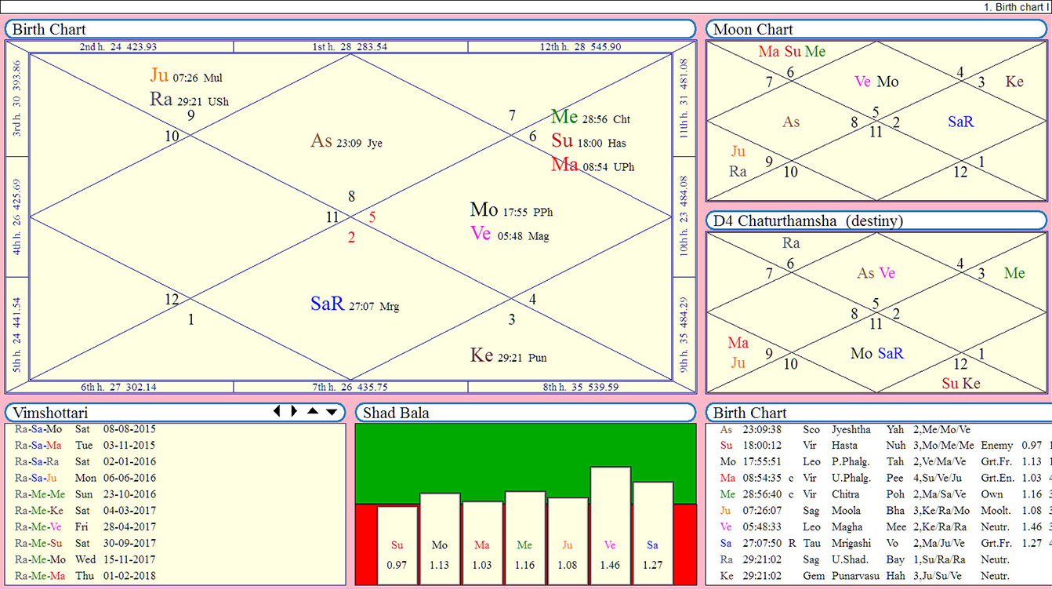Click the Moon Mo 17:55 PPh entry

coord(510,210)
